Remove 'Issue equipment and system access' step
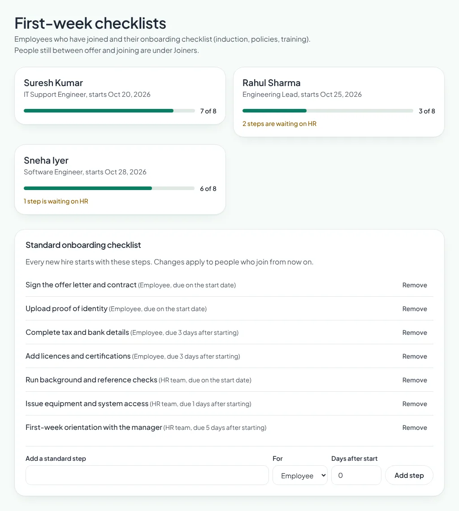This screenshot has width=459, height=511. [x=414, y=404]
